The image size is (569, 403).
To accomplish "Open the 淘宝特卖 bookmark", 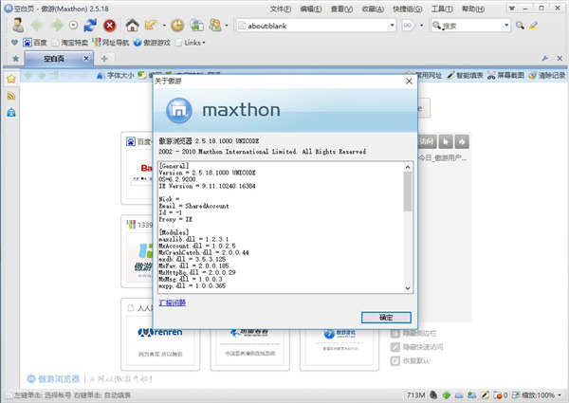I will click(x=69, y=43).
